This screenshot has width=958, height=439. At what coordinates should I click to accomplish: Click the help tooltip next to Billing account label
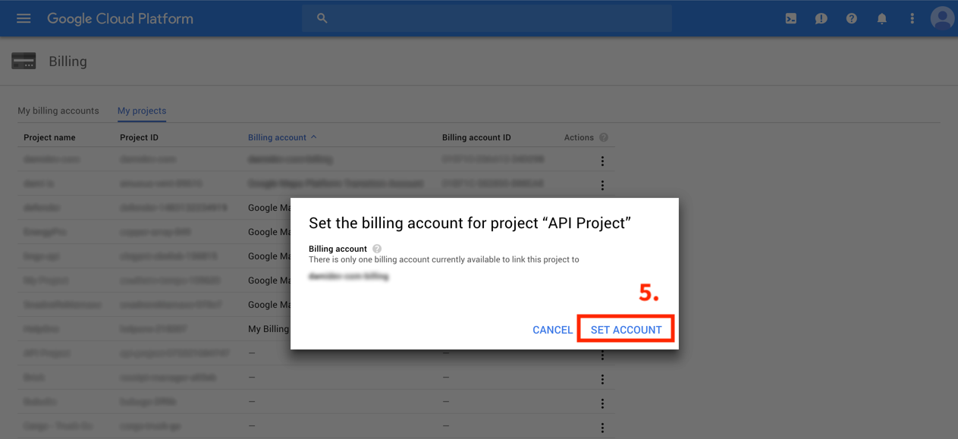[x=376, y=247]
